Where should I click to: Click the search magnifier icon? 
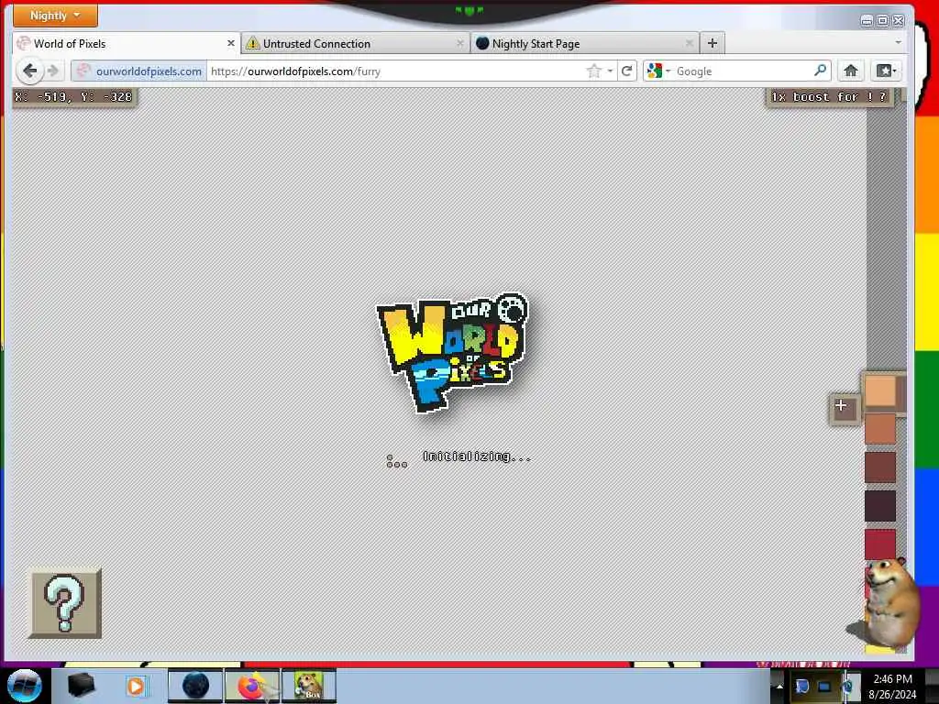pos(820,71)
